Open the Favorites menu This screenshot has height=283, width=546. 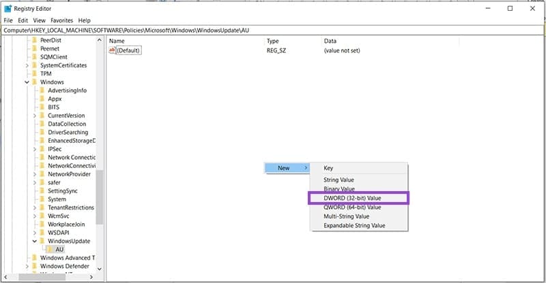tap(62, 20)
